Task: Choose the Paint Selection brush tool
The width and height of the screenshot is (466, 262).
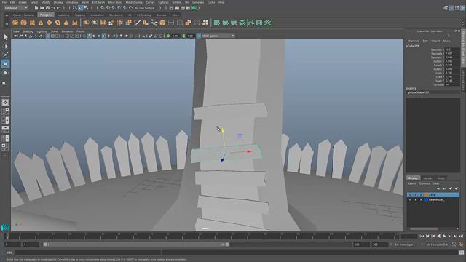Action: 5,55
